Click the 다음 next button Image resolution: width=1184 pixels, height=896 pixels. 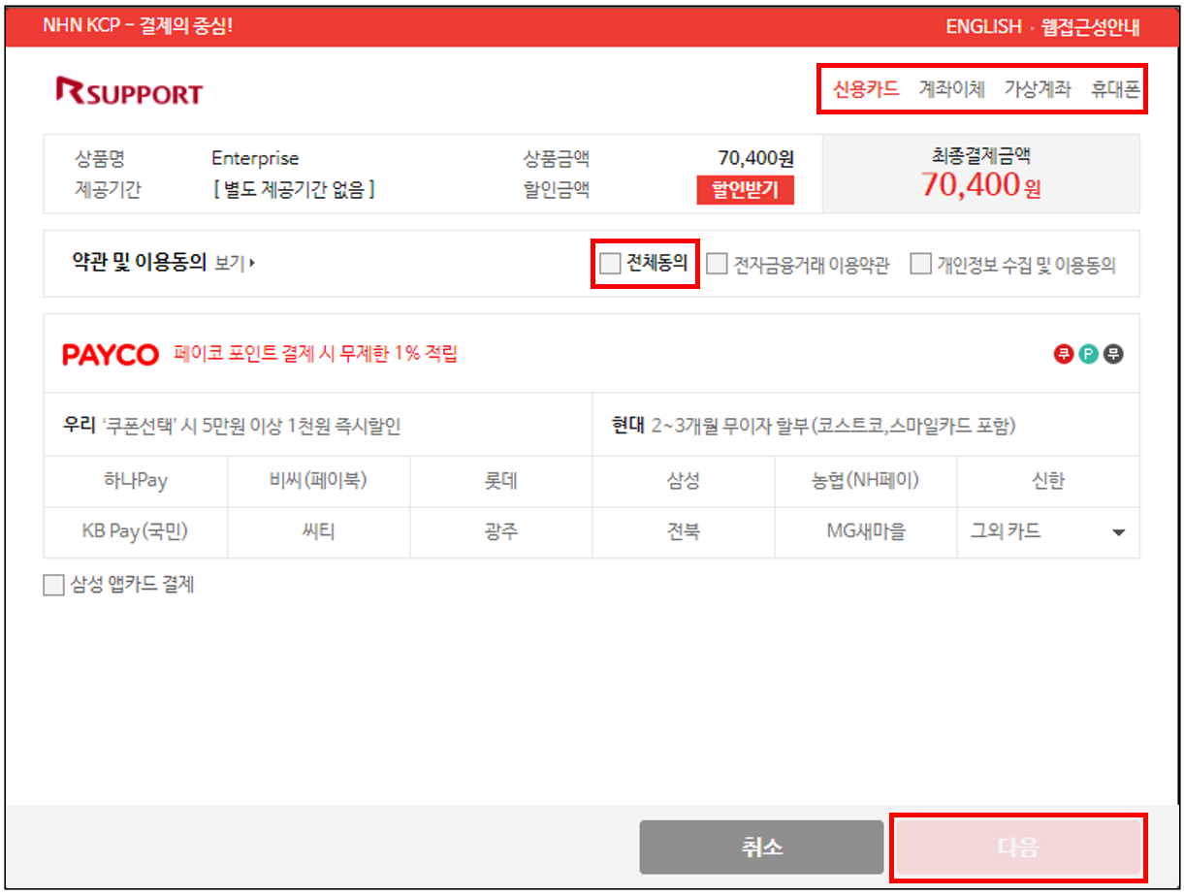(x=1017, y=848)
